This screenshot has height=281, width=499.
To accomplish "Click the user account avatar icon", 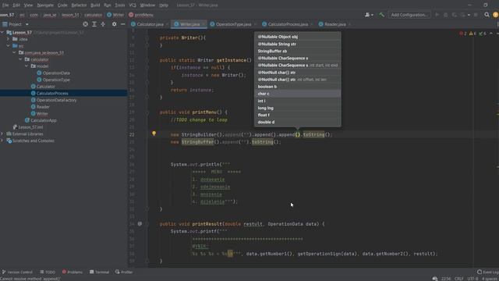I will [496, 15].
